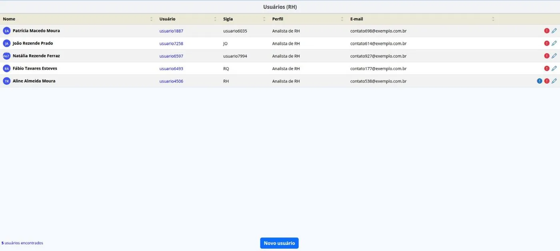This screenshot has height=251, width=560.
Task: Click the avatar beside Natália Rezende Ferraz
Action: click(x=6, y=56)
